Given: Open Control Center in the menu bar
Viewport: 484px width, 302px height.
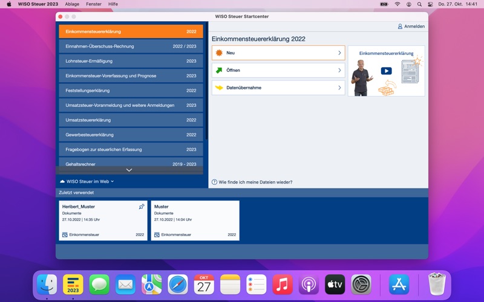Looking at the screenshot, I should point(430,4).
